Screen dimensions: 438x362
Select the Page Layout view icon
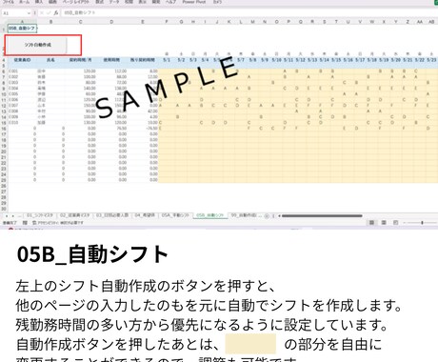[384, 223]
